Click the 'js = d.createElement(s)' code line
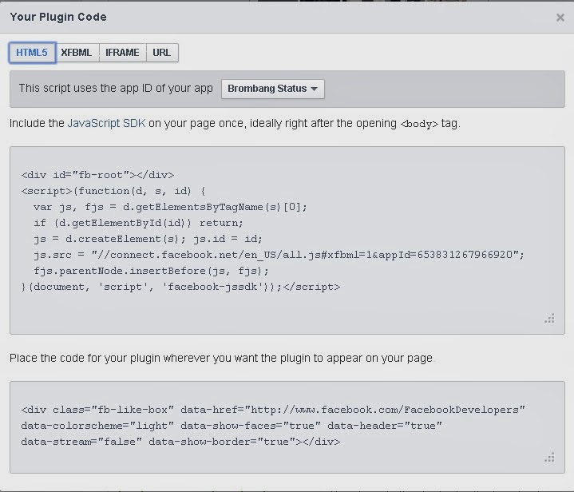574x492 pixels. 148,240
